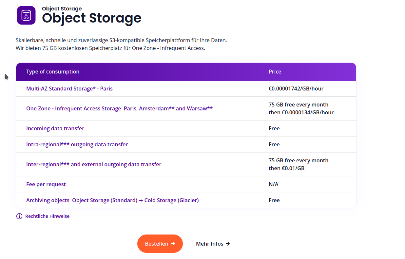This screenshot has height=259, width=405.
Task: Click the info icon beside Rechtliche Hinweise
Action: [x=19, y=216]
